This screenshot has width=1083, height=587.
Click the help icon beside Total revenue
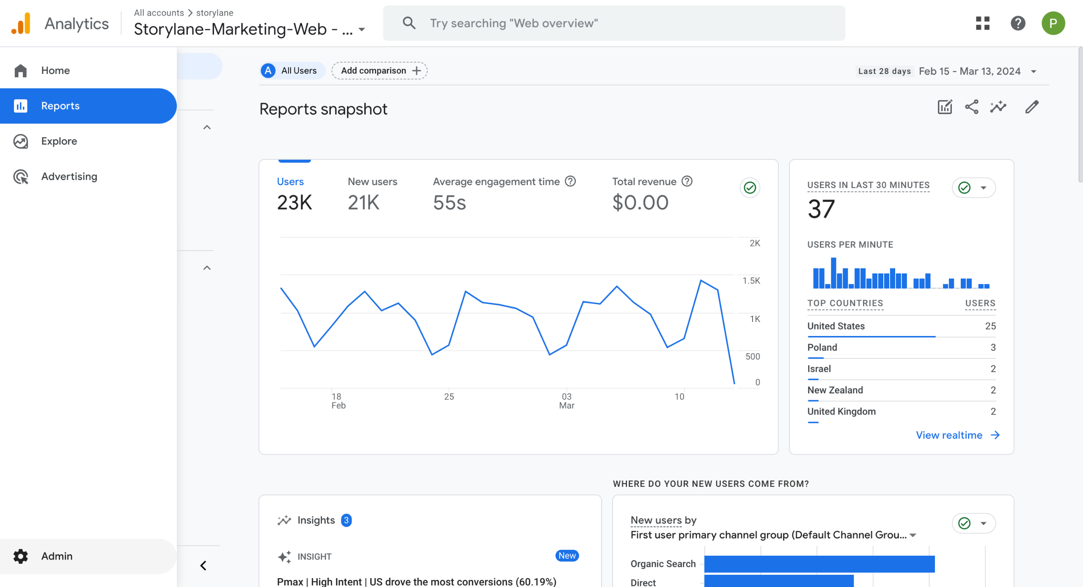(687, 181)
